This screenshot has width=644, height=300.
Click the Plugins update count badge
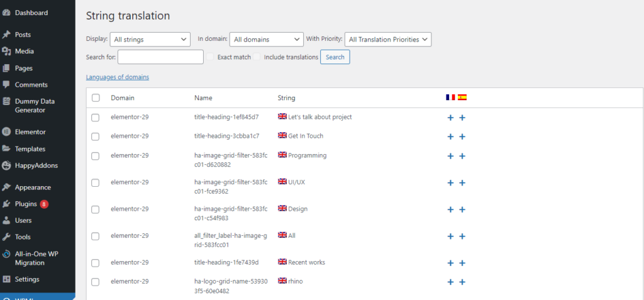[x=44, y=204]
